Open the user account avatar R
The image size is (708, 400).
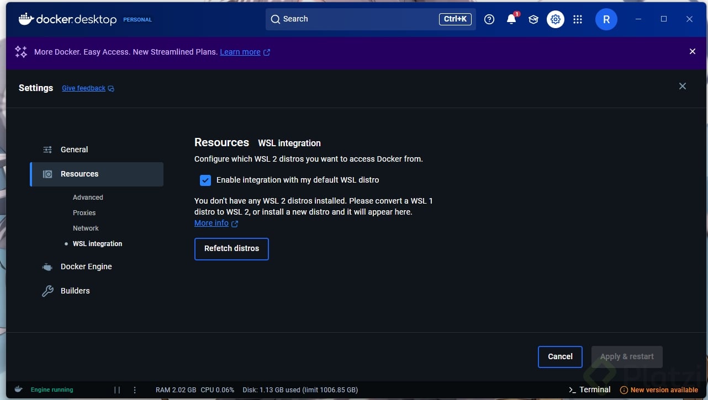tap(606, 19)
